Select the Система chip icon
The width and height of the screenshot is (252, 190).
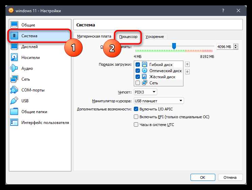point(14,36)
